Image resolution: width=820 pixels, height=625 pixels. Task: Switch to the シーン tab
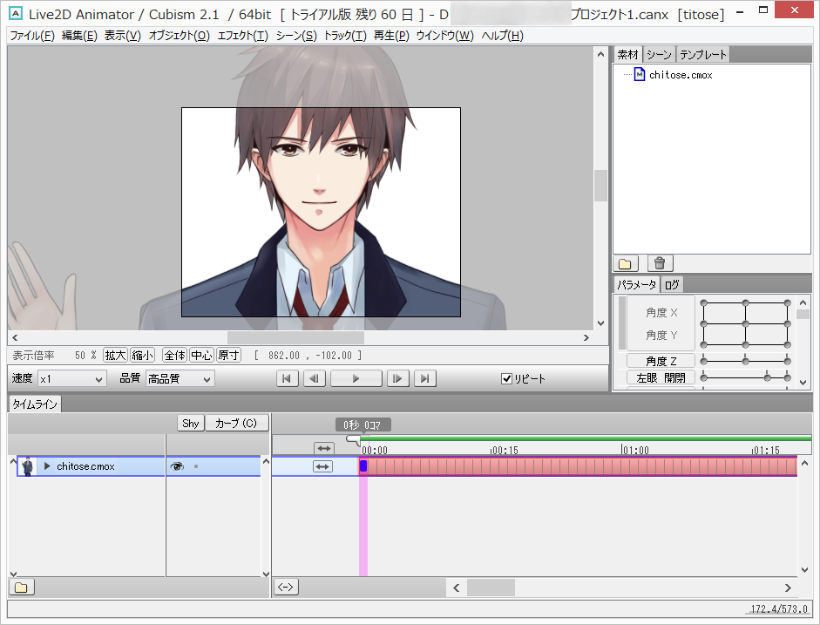[658, 53]
